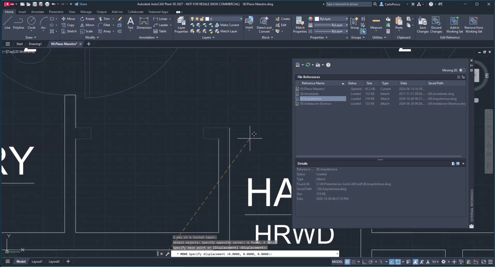Viewport: 495px width, 267px height.
Task: Expand the Annotation panel
Action: coord(148,37)
